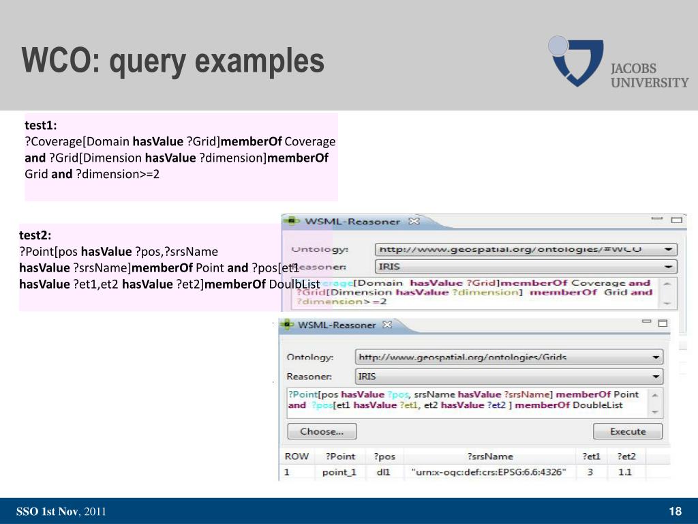Viewport: 698px width, 524px height.
Task: Click the ?srsName column header
Action: pyautogui.click(x=489, y=456)
